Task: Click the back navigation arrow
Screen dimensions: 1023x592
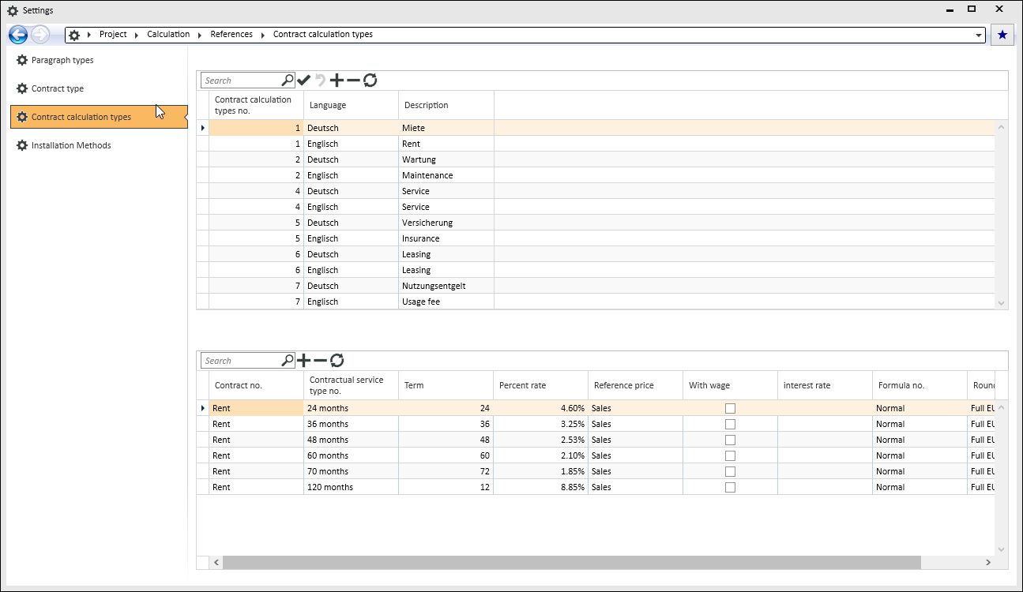Action: tap(17, 34)
